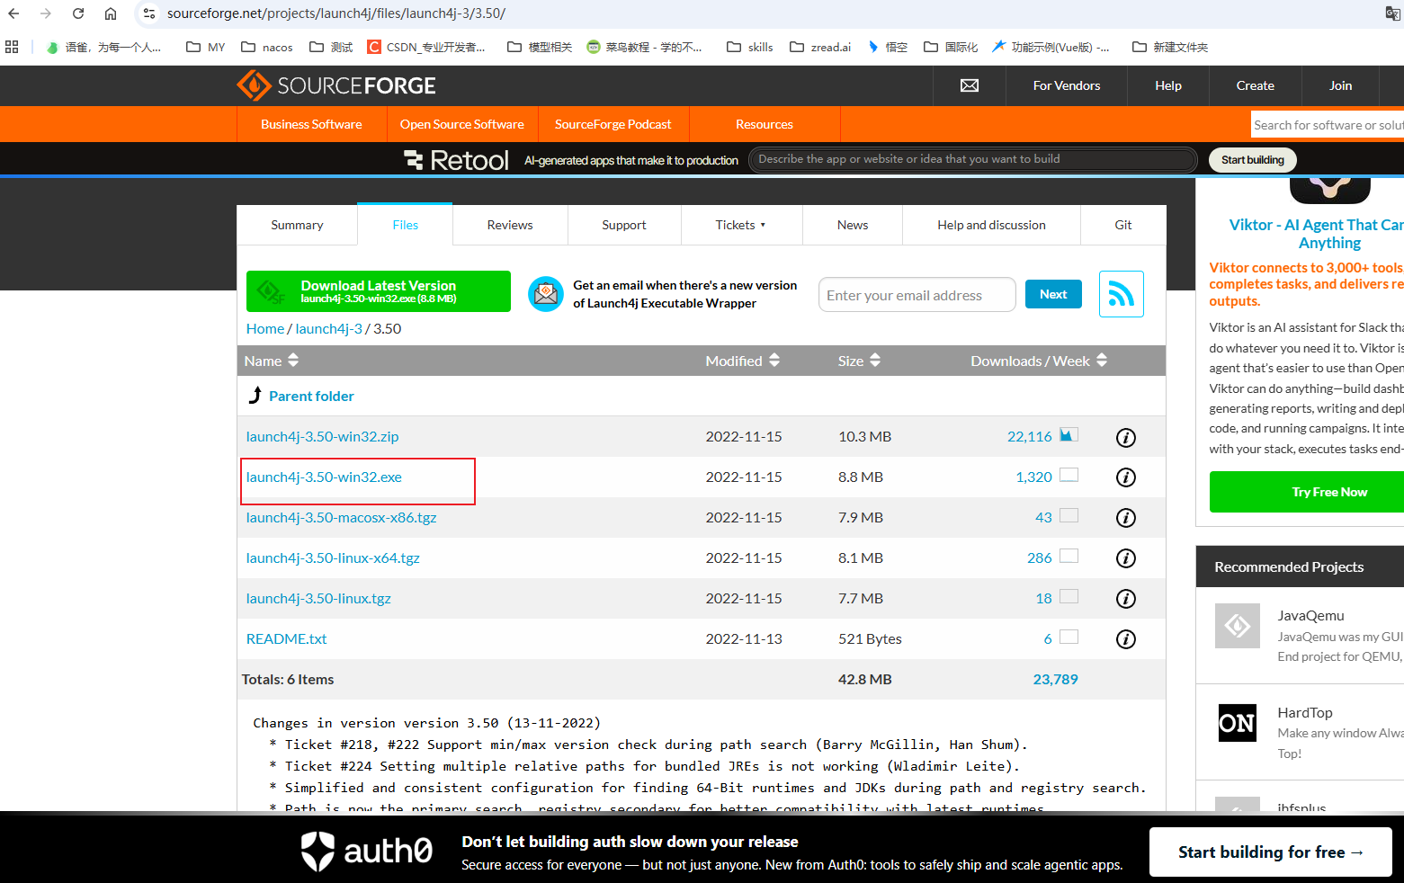The width and height of the screenshot is (1404, 883).
Task: Sort the file list by Downloads / Week
Action: pyautogui.click(x=1039, y=361)
